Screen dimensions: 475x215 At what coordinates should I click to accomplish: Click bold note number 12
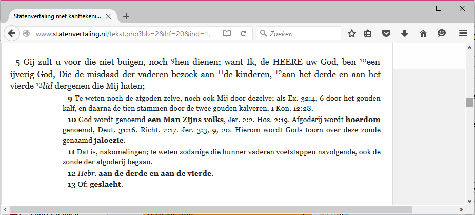point(71,174)
